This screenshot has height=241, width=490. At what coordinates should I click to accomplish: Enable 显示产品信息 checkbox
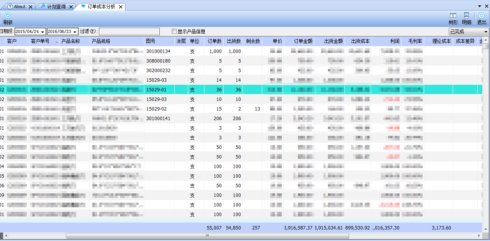pyautogui.click(x=174, y=31)
